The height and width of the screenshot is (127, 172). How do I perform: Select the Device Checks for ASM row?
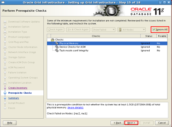[107, 47]
